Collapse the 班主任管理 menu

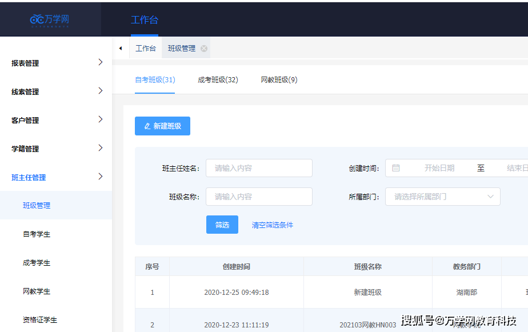coord(56,177)
